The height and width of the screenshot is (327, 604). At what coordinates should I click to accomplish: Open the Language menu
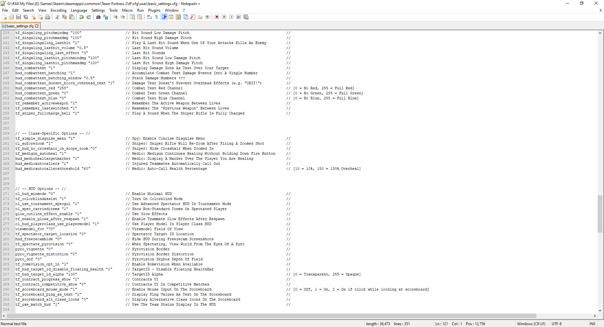coord(79,10)
